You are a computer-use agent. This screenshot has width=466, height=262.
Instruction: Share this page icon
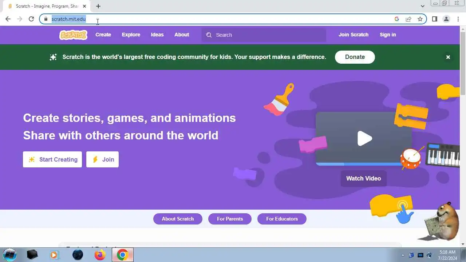(408, 19)
